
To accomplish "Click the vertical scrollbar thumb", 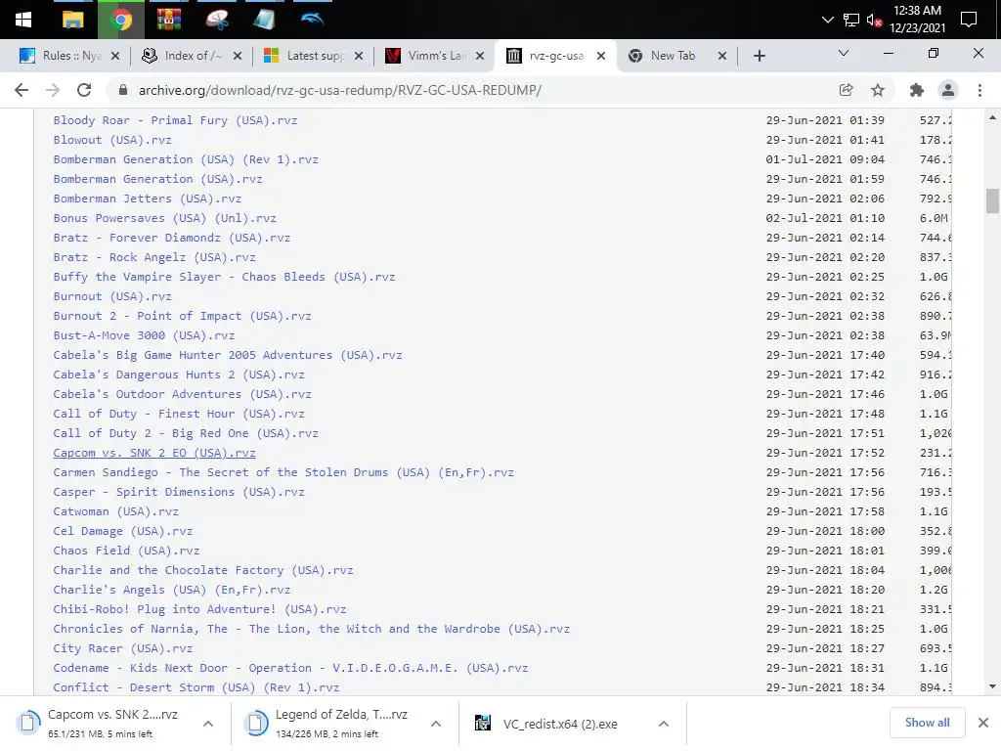I will coord(992,200).
